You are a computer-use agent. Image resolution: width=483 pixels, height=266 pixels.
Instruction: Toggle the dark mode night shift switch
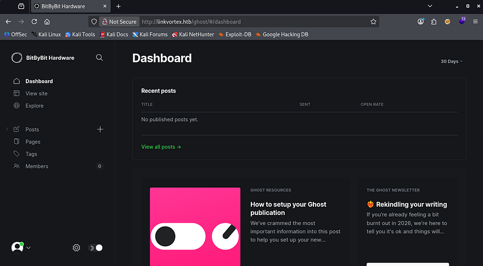click(96, 248)
